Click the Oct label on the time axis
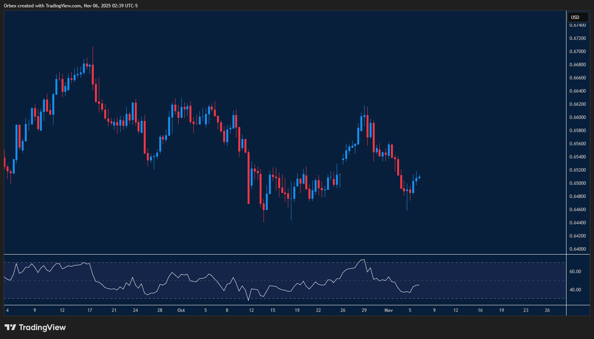 181,310
